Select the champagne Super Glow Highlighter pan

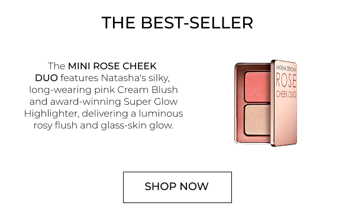click(x=257, y=120)
